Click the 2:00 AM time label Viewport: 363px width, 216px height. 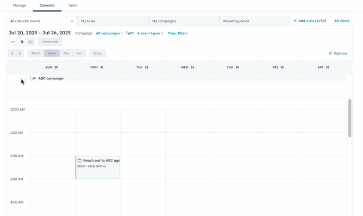tap(17, 156)
